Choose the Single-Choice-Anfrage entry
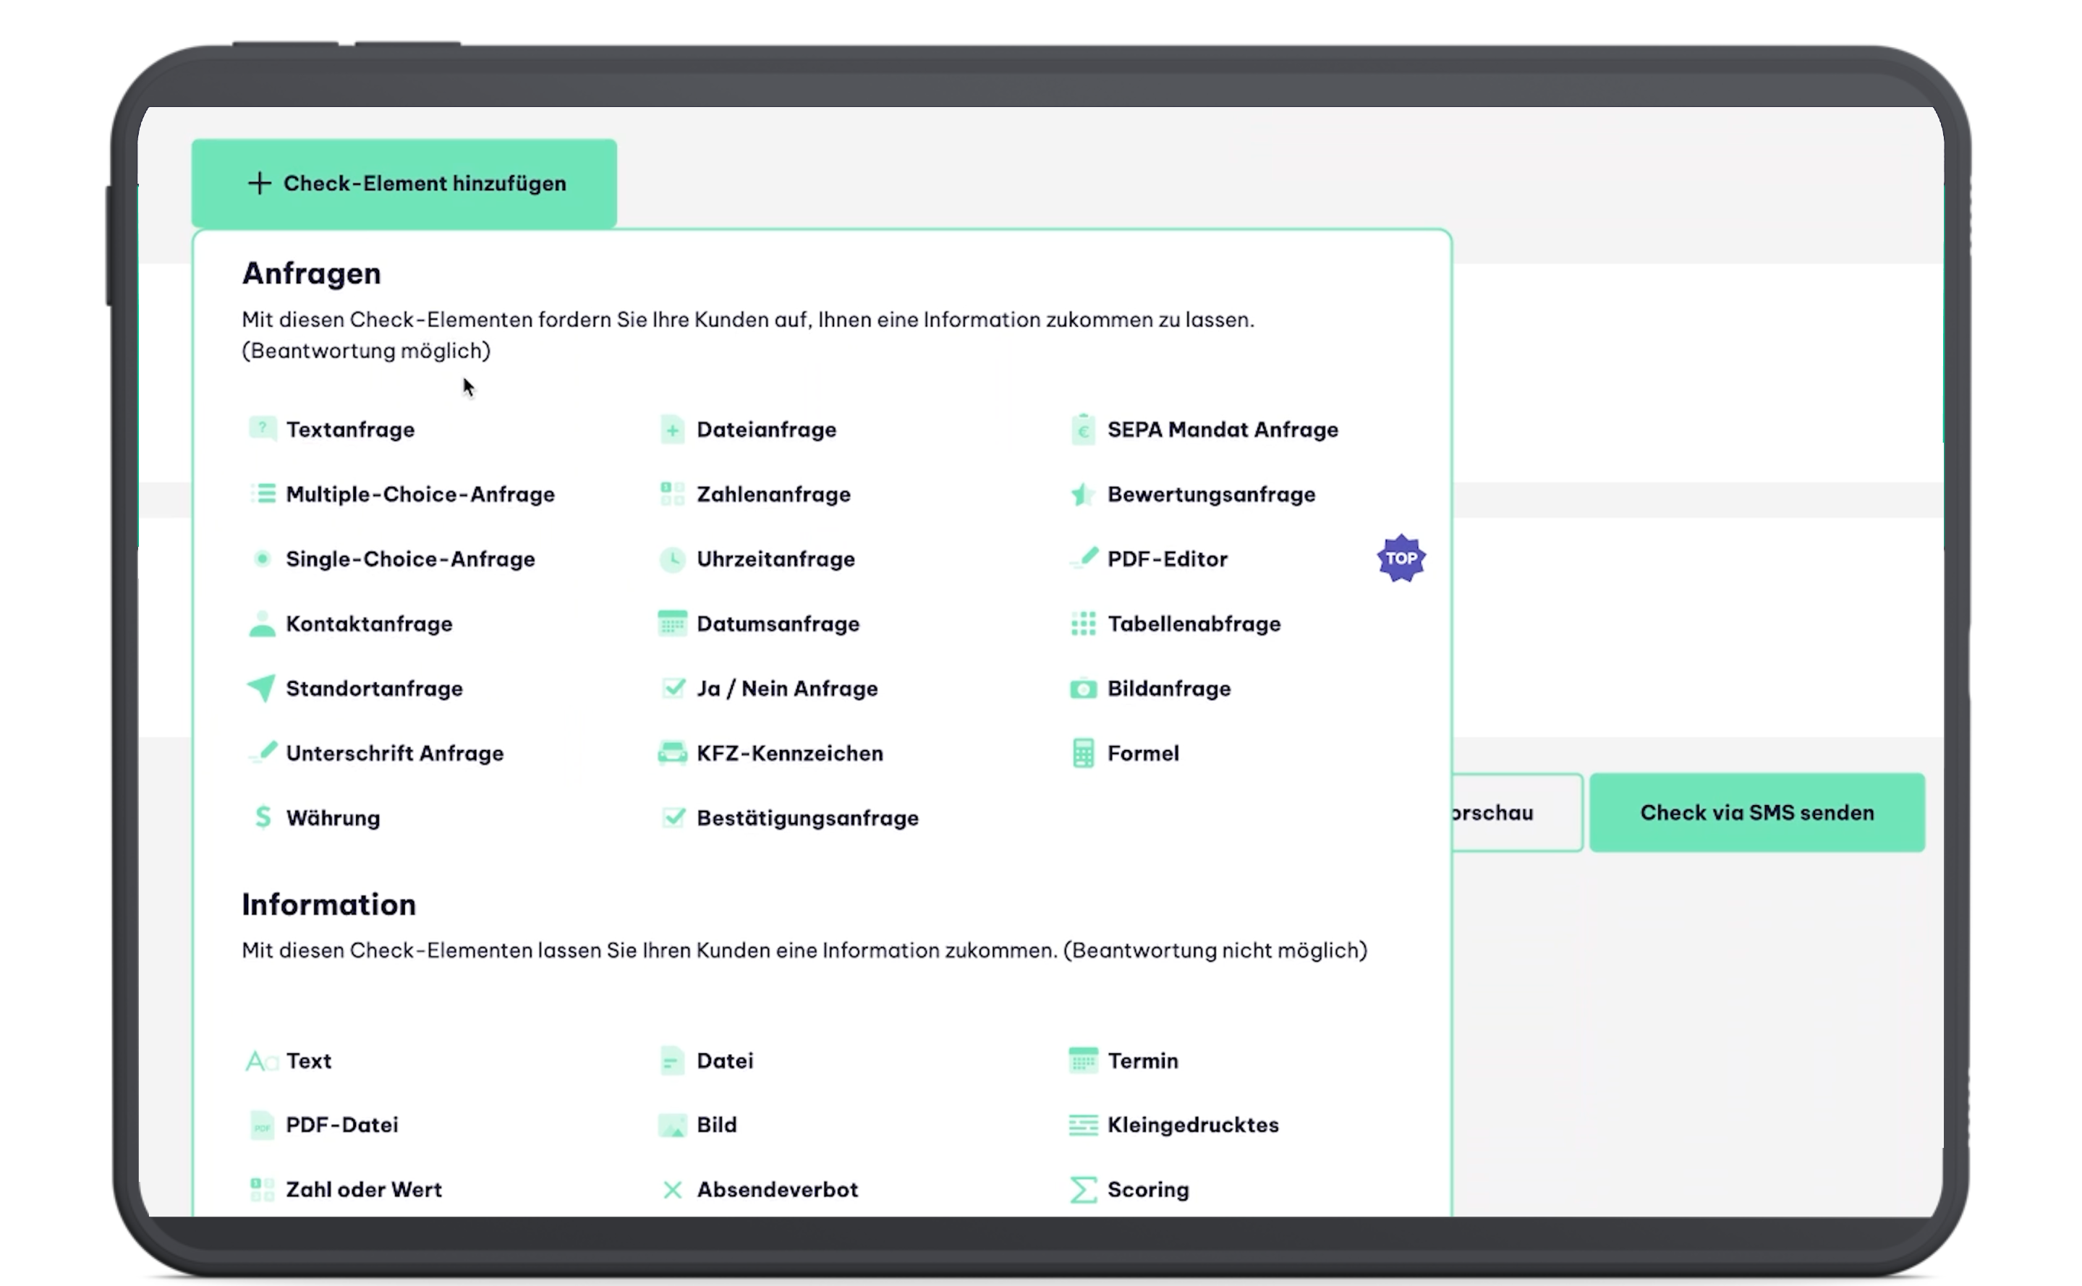Screen dimensions: 2082x1286 tap(410, 559)
